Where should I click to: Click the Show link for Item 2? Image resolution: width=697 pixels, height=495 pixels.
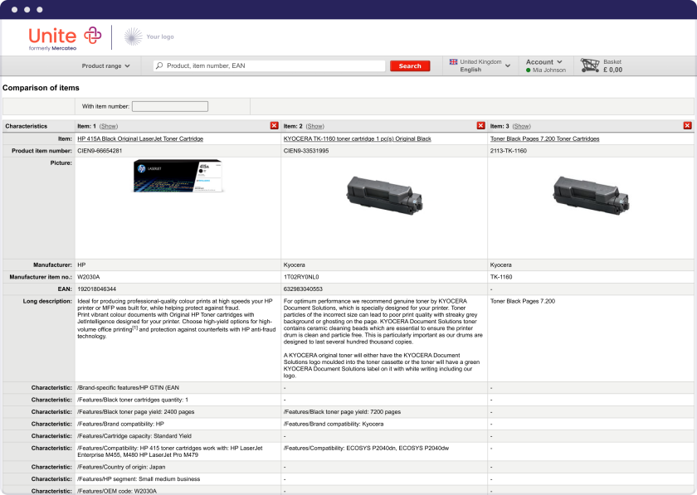coord(314,126)
